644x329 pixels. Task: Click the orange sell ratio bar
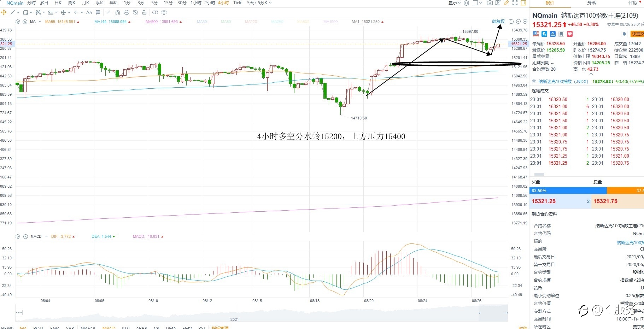(x=625, y=191)
